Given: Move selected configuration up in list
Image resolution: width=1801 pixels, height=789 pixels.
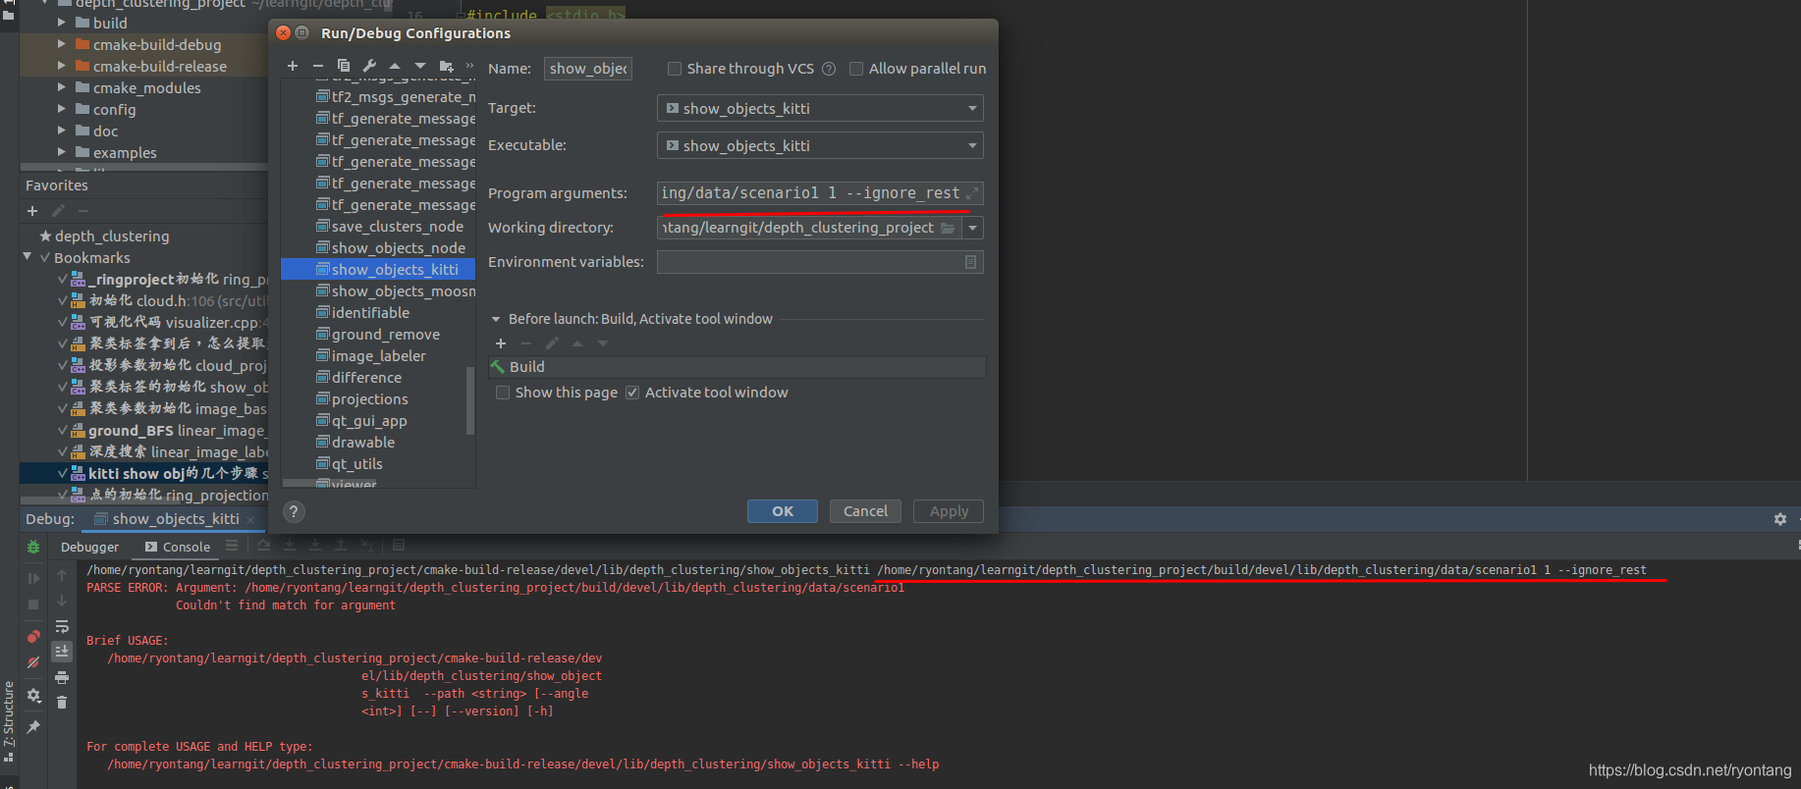Looking at the screenshot, I should pos(395,66).
